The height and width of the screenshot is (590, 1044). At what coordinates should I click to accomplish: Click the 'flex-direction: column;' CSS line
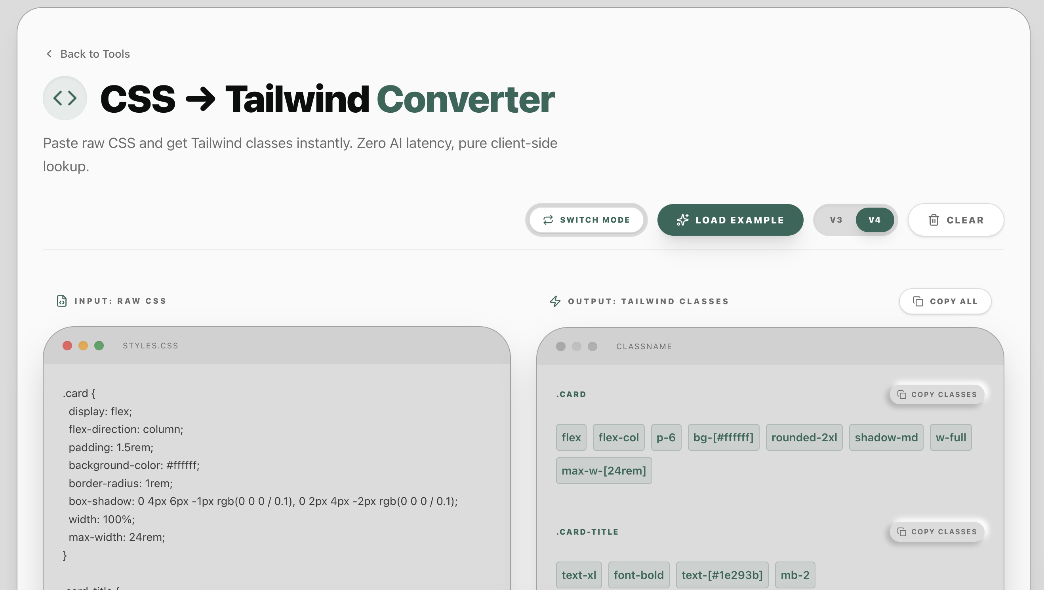click(126, 429)
